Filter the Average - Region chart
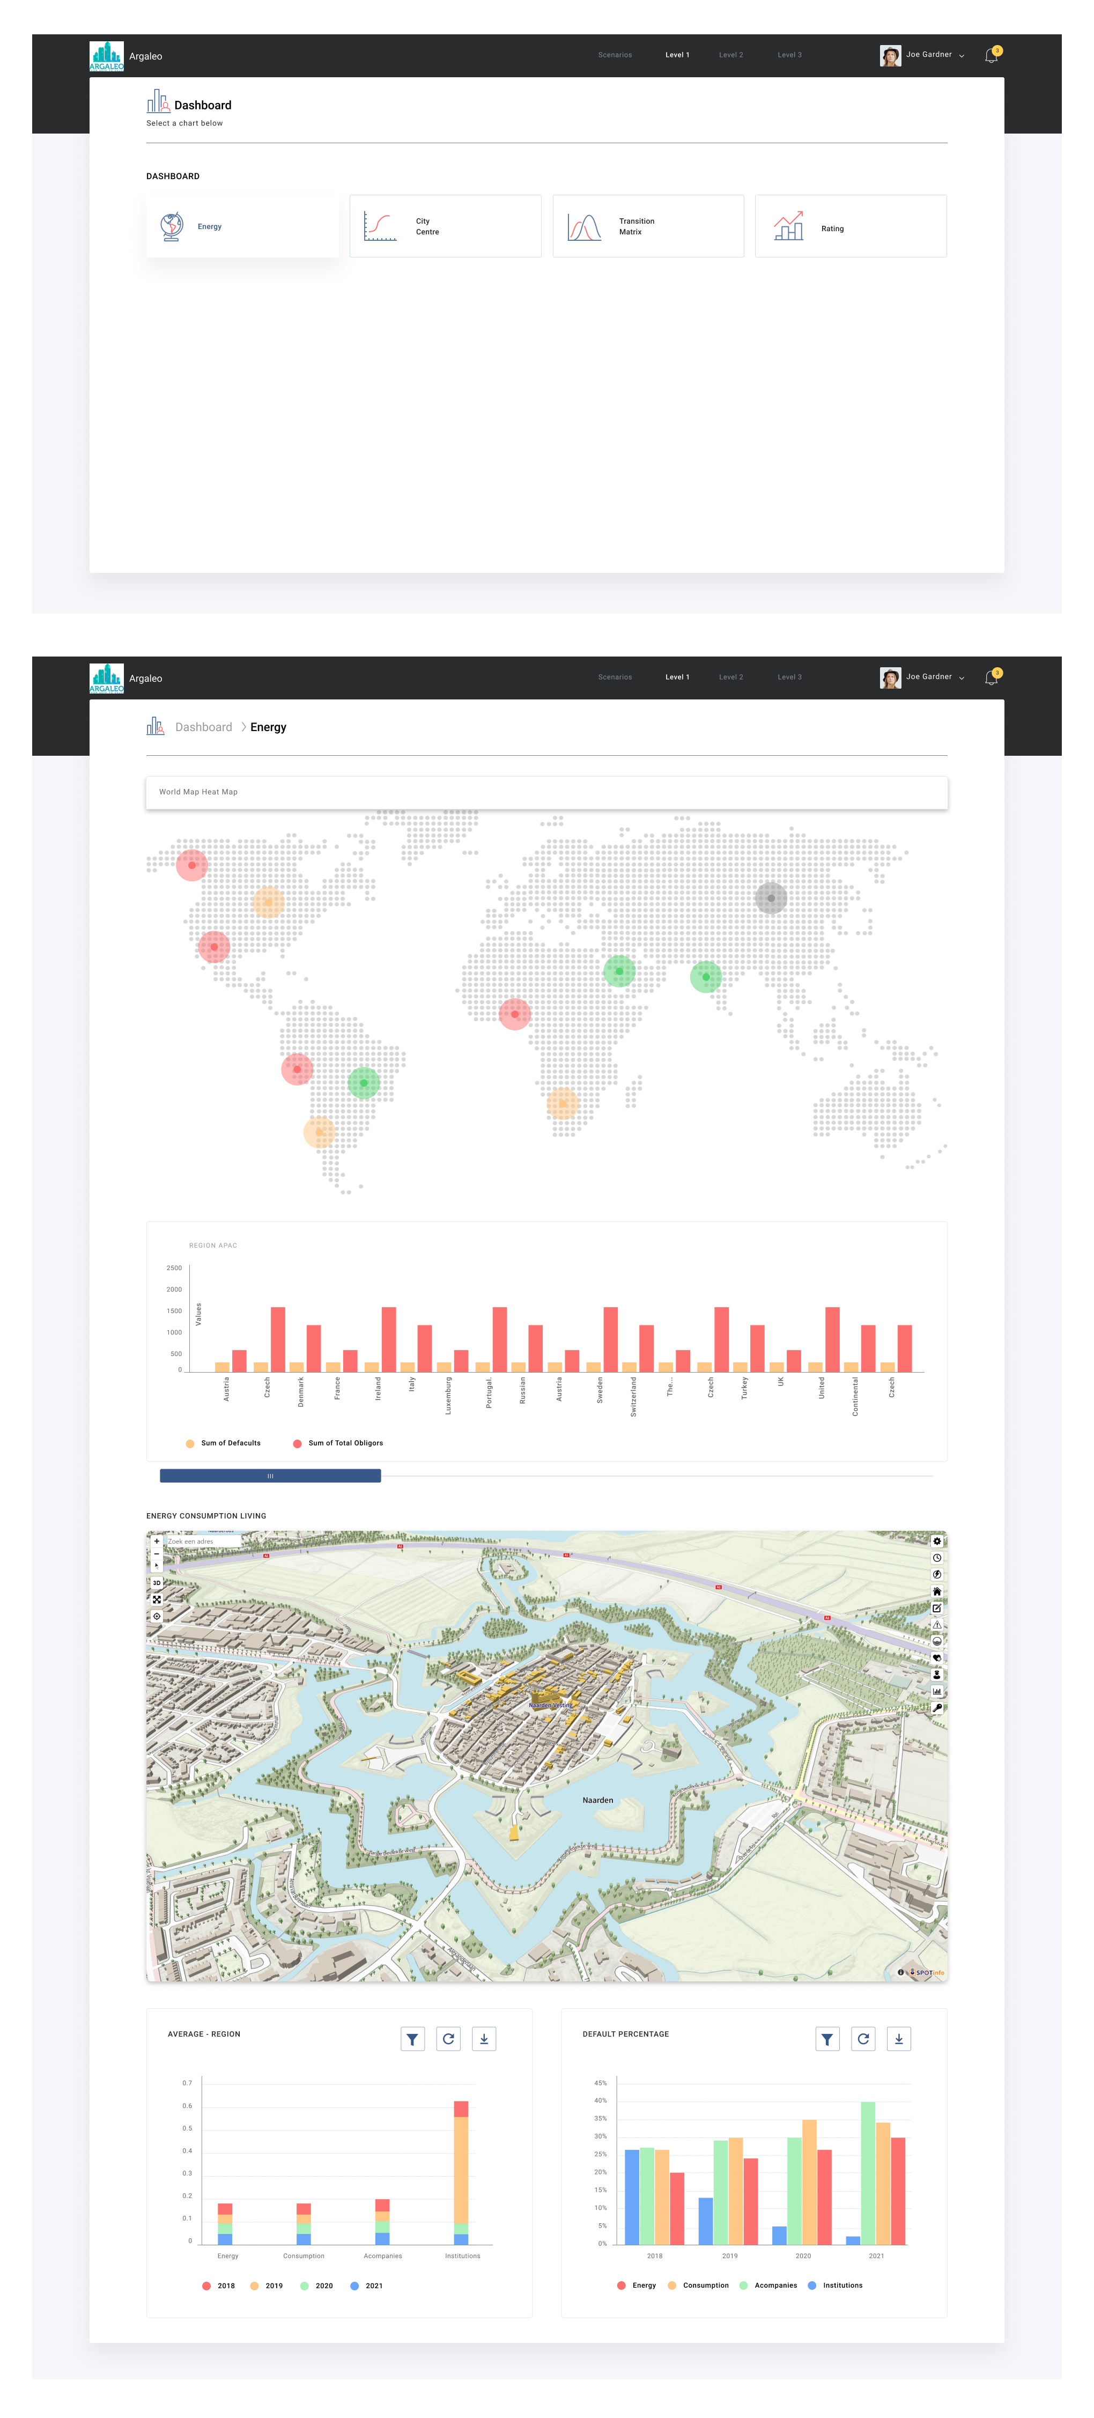1094x2418 pixels. click(412, 2039)
